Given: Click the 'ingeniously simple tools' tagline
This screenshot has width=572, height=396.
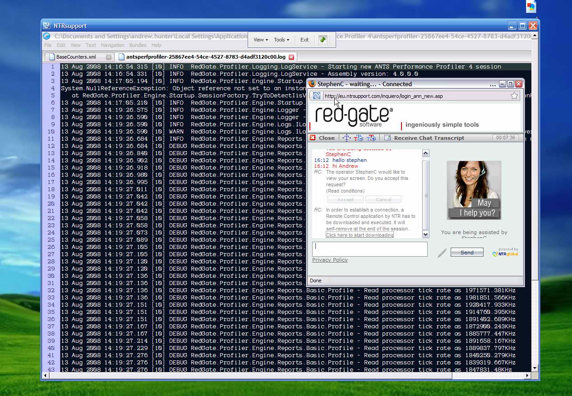Looking at the screenshot, I should [x=442, y=125].
